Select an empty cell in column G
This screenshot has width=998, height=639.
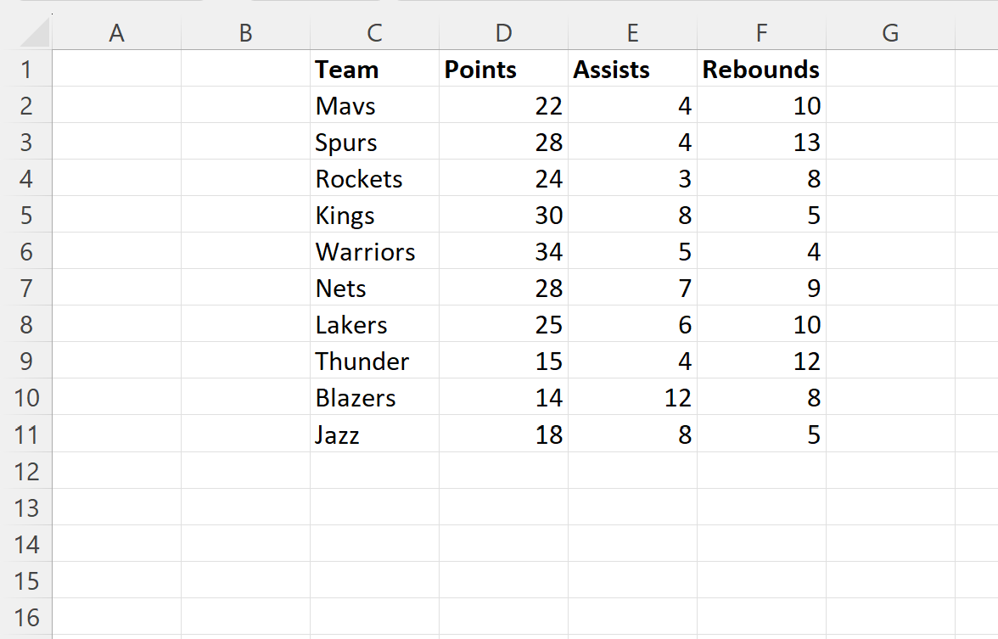point(890,215)
